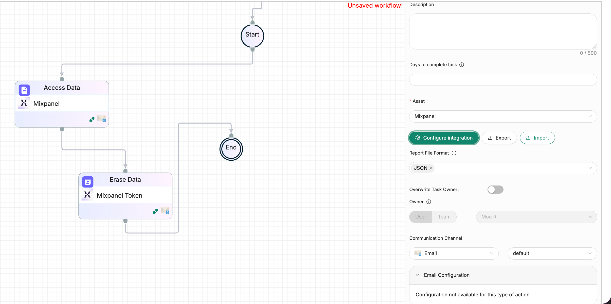Select the User owner option

click(x=421, y=217)
